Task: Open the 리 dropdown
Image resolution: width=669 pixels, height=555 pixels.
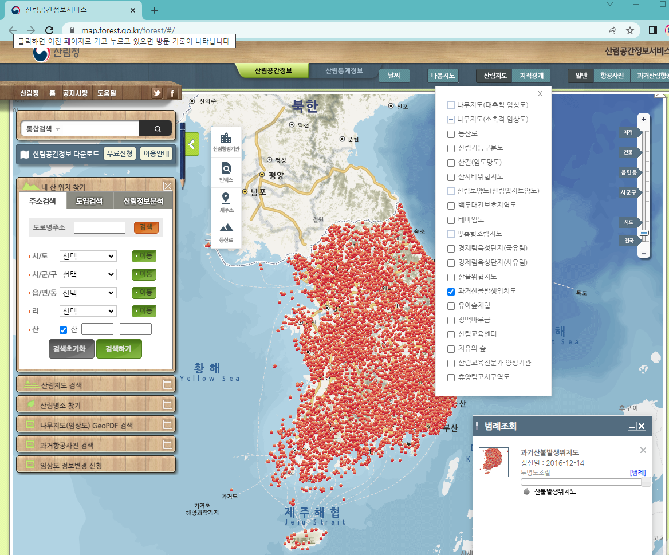Action: click(88, 311)
